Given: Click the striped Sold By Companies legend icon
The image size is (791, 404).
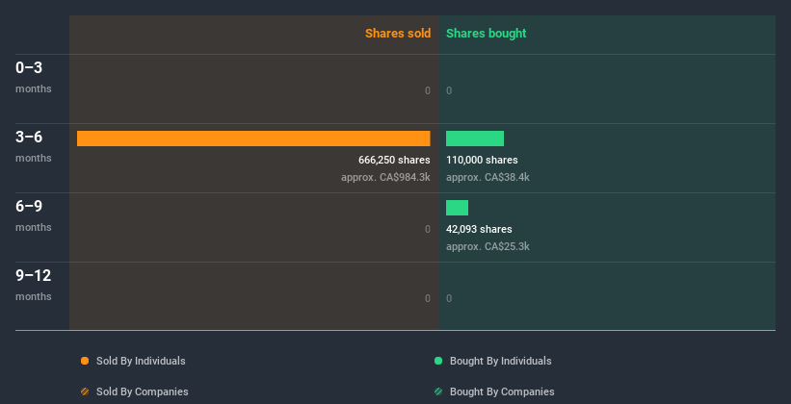Looking at the screenshot, I should click(85, 391).
